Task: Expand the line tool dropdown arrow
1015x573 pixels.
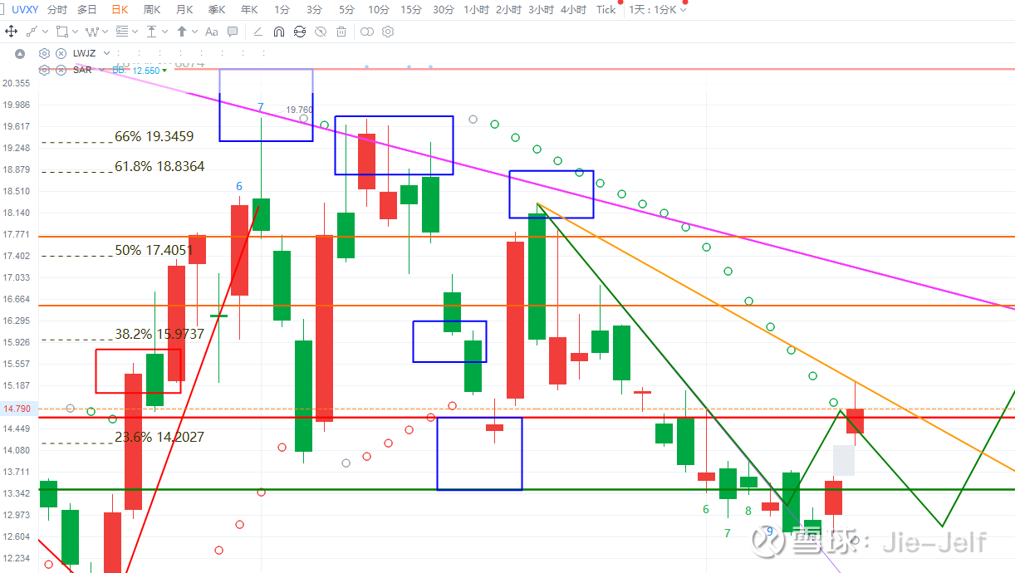Action: point(45,32)
